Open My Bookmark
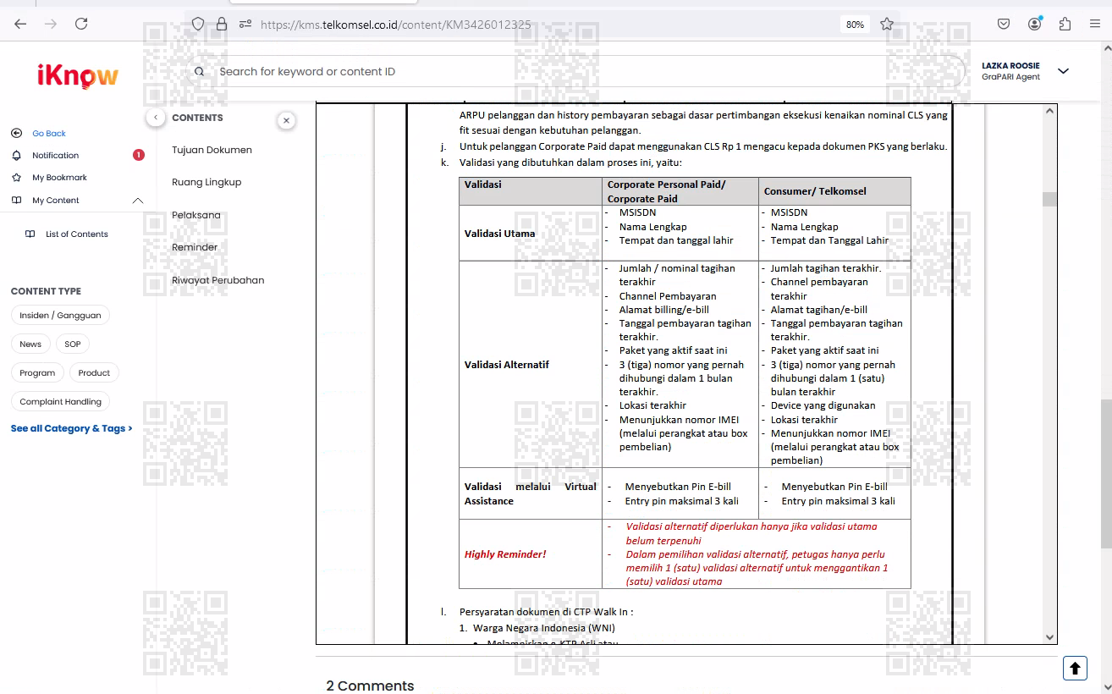1112x694 pixels. [x=59, y=178]
